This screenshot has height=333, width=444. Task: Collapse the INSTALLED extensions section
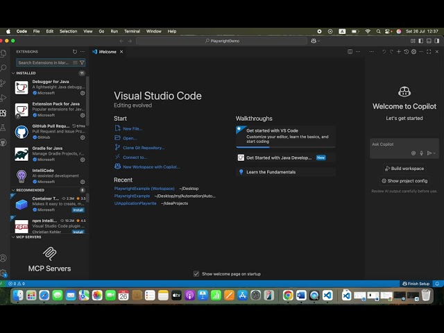pos(24,73)
